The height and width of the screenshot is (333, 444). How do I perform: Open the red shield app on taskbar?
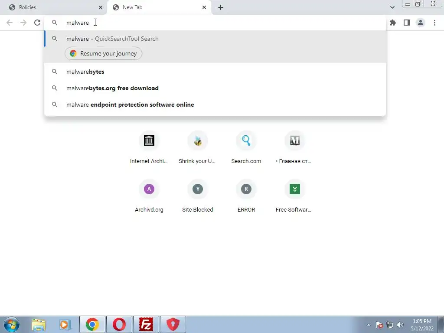click(x=173, y=324)
